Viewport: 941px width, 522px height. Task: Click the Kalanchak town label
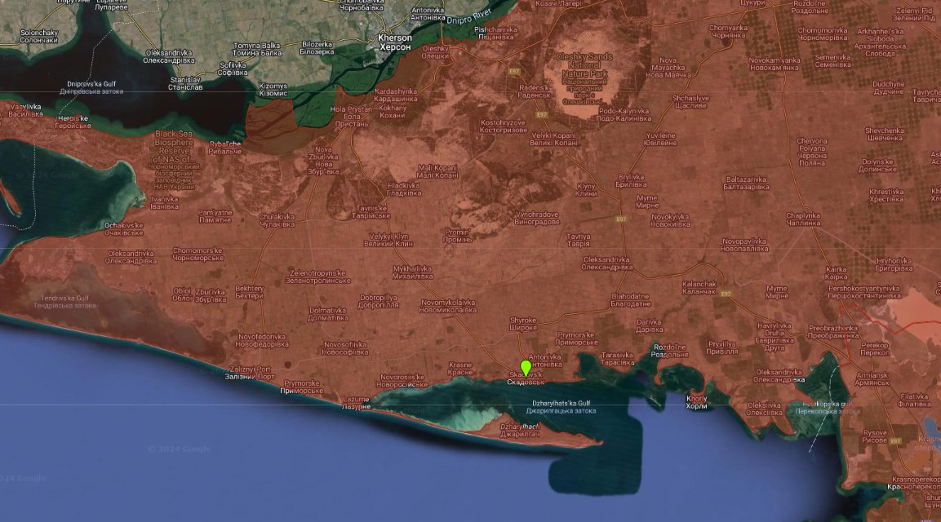pos(699,287)
